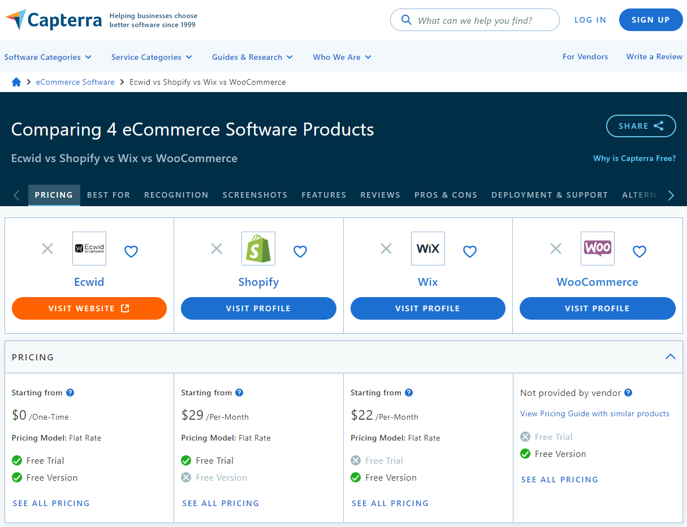Click Wix See All Pricing link
The image size is (687, 527).
(390, 503)
